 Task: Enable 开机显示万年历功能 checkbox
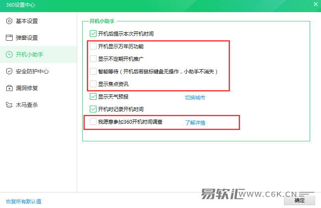[93, 46]
